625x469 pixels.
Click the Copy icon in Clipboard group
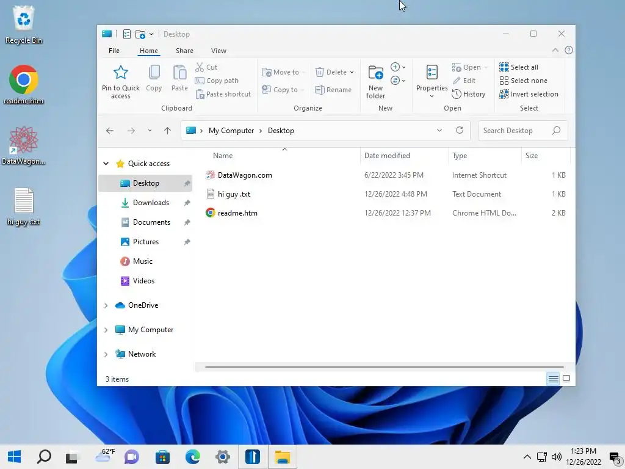154,73
